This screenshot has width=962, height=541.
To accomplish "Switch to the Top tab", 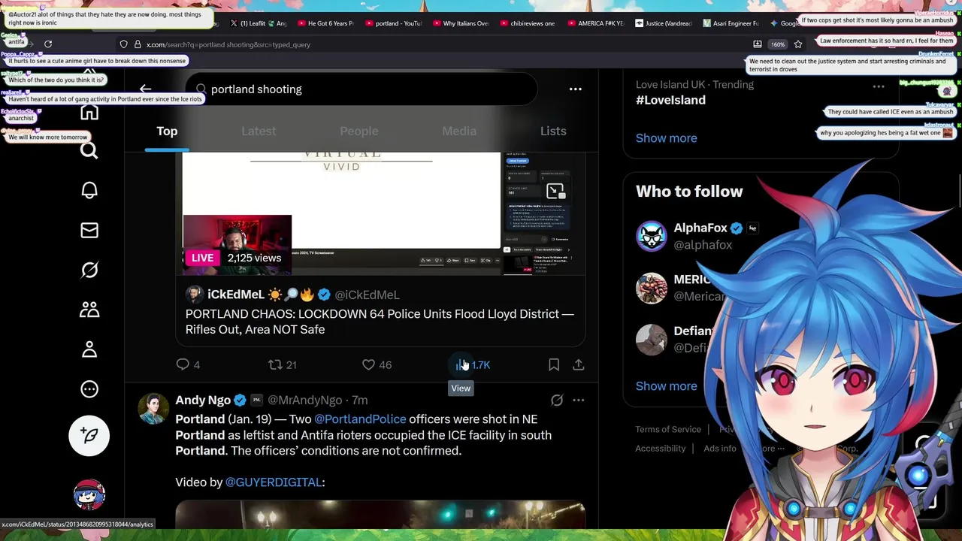I will pyautogui.click(x=167, y=131).
